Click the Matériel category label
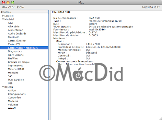162x120 pixels. pyautogui.click(x=9, y=19)
